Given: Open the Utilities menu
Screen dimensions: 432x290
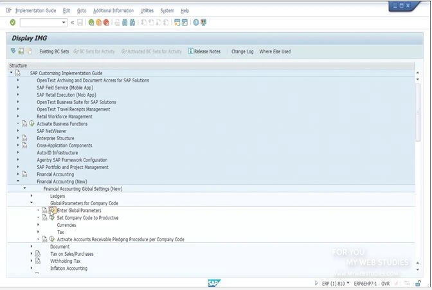Looking at the screenshot, I should coord(147,11).
